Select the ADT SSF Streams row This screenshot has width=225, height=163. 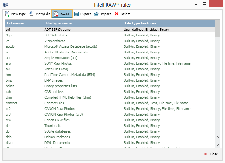click(x=58, y=30)
